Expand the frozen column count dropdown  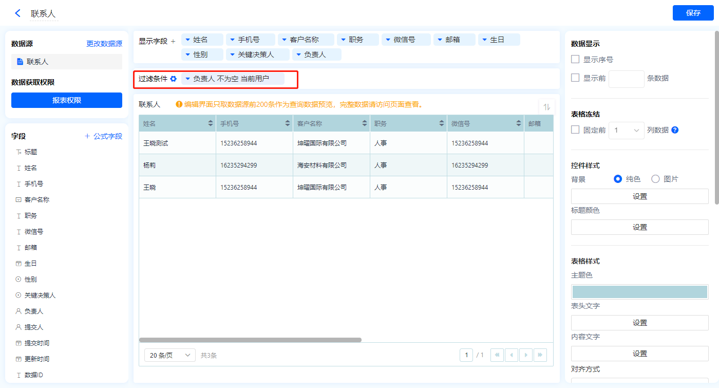point(627,131)
